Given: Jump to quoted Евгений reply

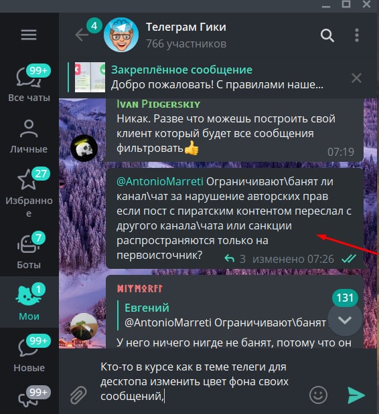Looking at the screenshot, I should point(224,316).
